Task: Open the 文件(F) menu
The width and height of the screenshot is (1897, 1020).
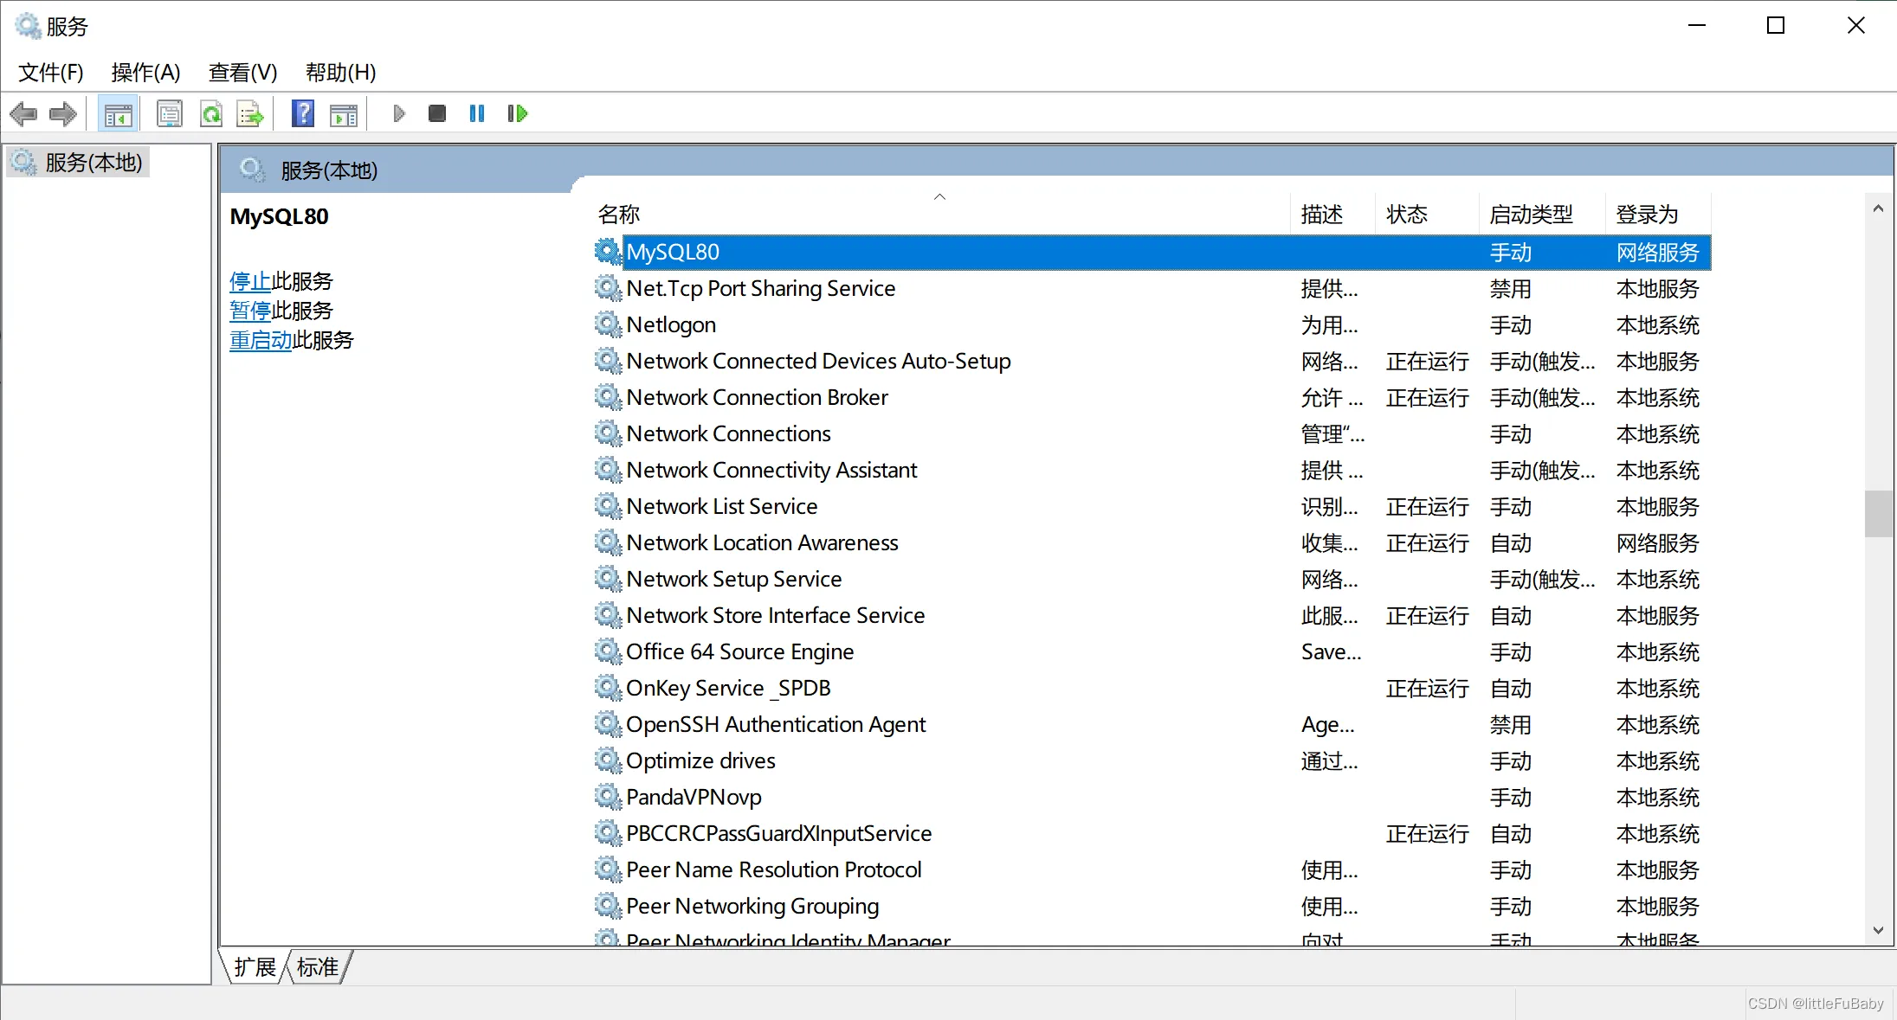Action: click(51, 73)
